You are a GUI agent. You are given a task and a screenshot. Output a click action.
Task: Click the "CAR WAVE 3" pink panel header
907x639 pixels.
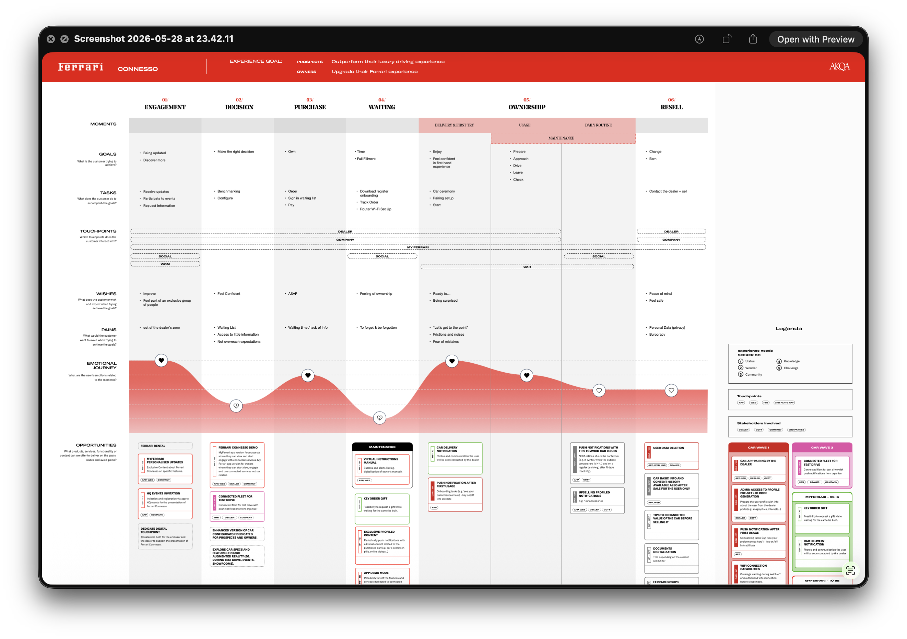point(822,448)
